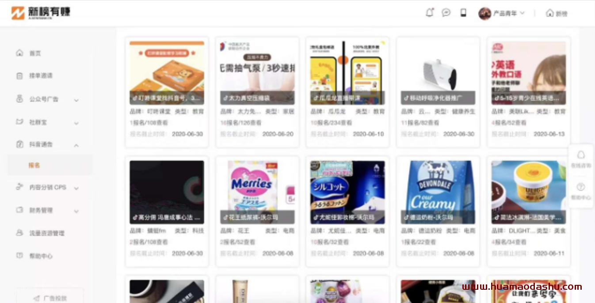The height and width of the screenshot is (303, 595).
Task: Open the 产品青年 account dropdown arrow
Action: point(522,13)
